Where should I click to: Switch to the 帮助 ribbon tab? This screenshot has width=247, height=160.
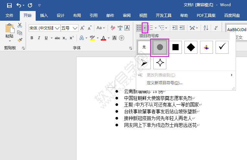(184, 16)
